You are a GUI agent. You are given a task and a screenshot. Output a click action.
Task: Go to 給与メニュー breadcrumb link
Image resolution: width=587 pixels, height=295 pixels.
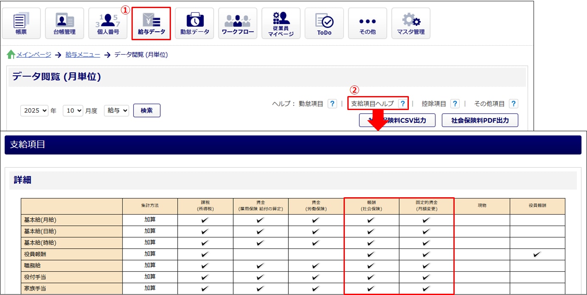[83, 55]
